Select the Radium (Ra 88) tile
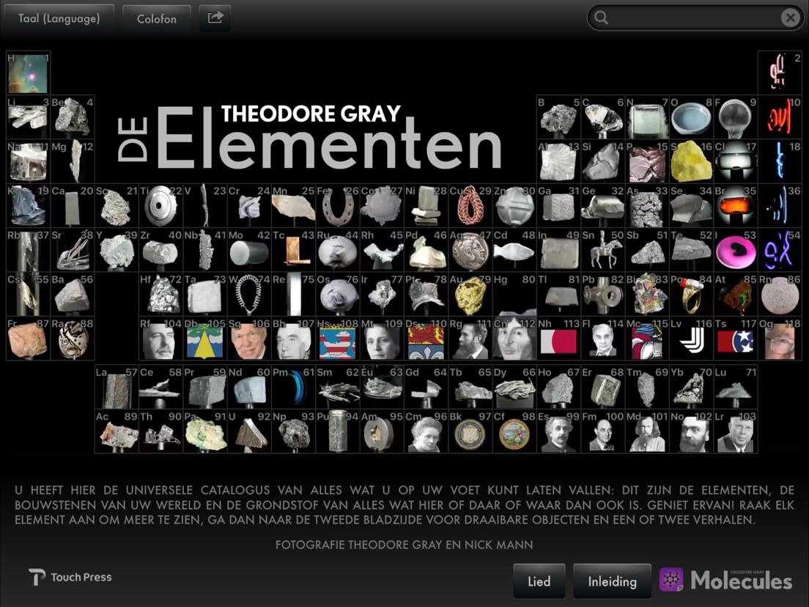This screenshot has height=607, width=809. pos(73,339)
